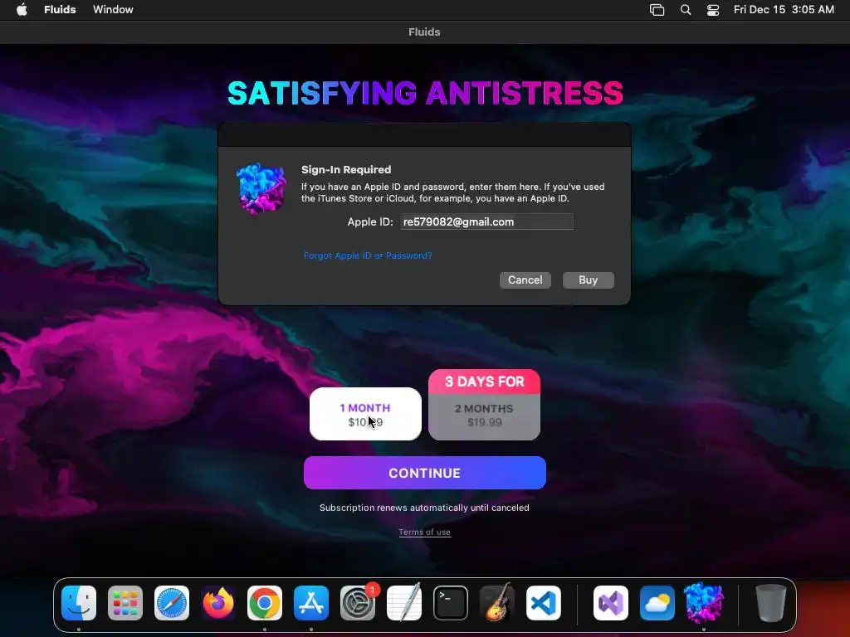Open the Weather app in dock

(x=657, y=603)
